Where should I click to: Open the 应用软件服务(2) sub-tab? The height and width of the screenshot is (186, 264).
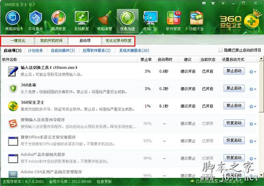point(96,50)
